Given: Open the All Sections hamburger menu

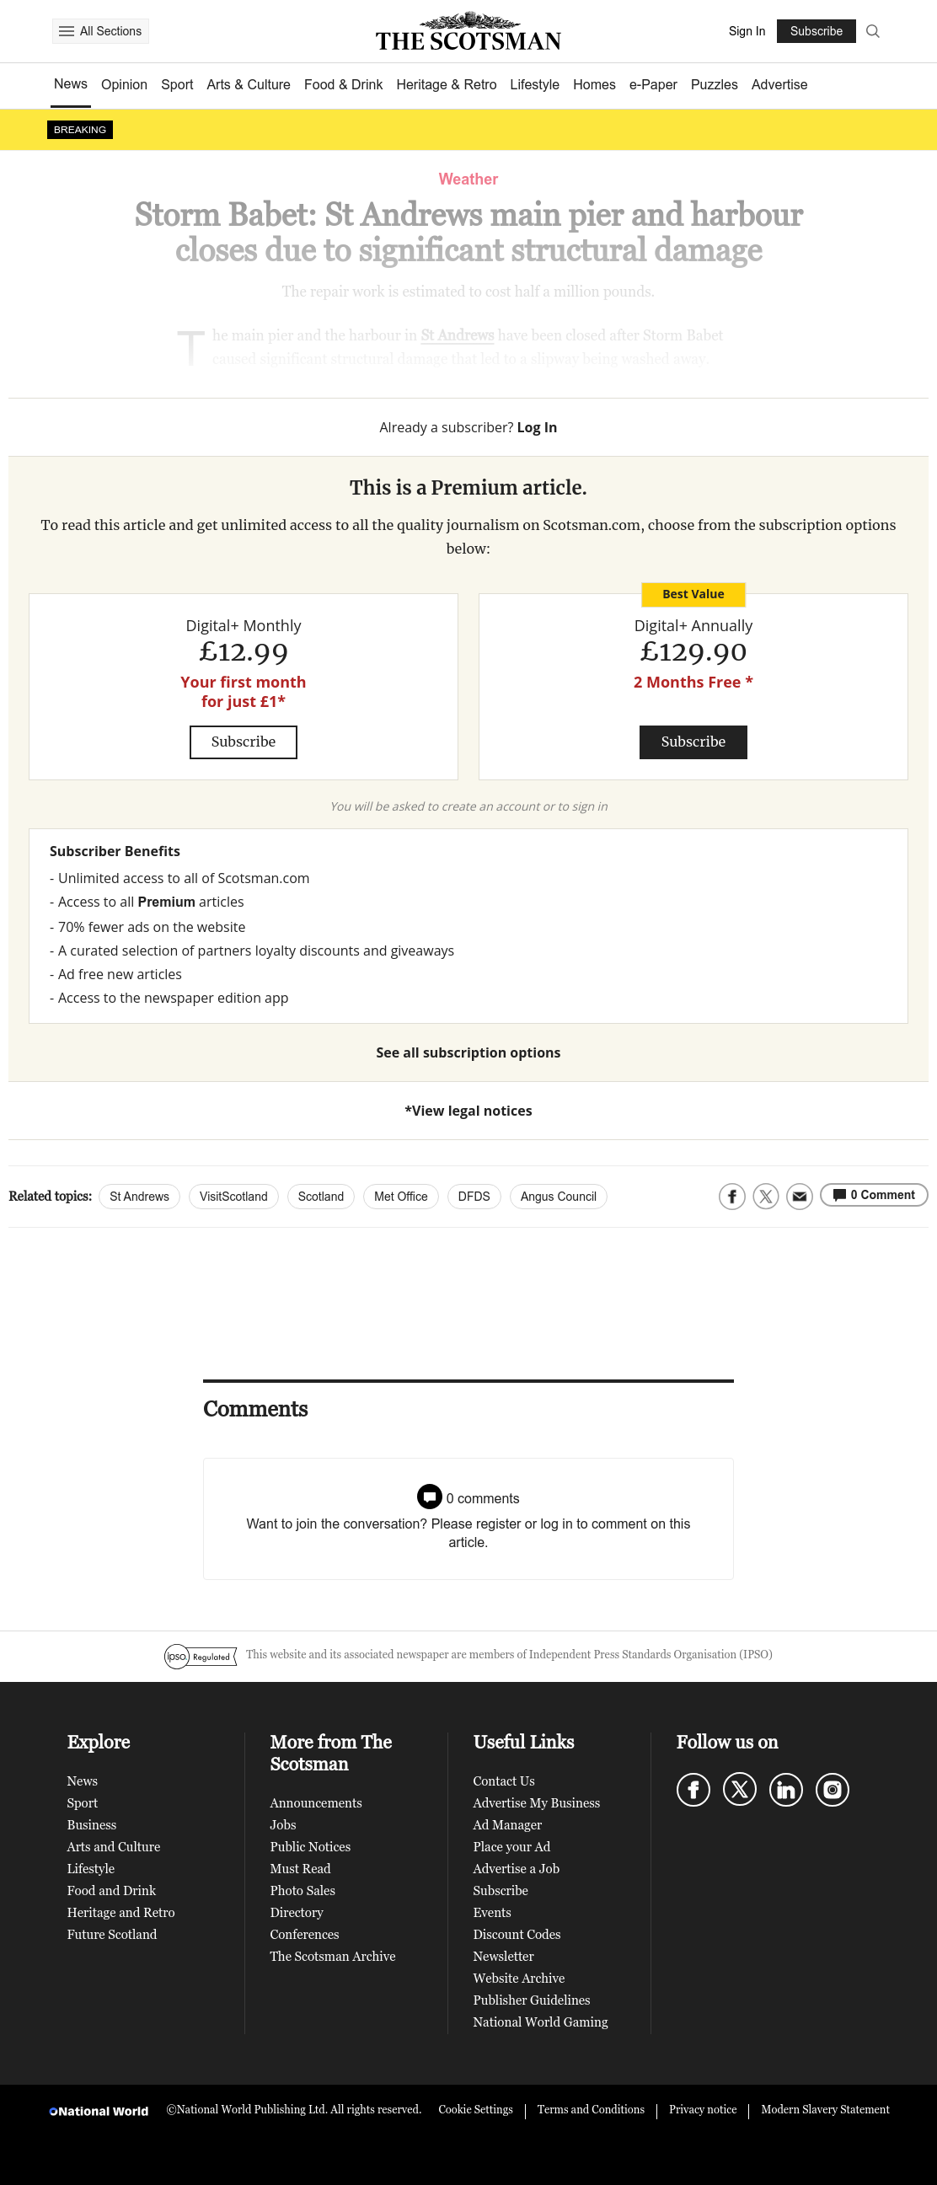Looking at the screenshot, I should click(100, 31).
